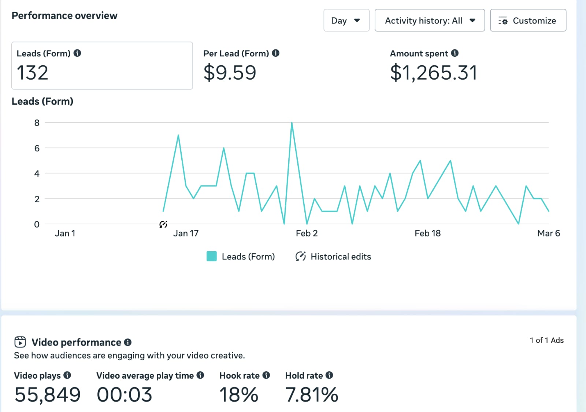
Task: Click the reels icon beside Video performance
Action: click(20, 342)
